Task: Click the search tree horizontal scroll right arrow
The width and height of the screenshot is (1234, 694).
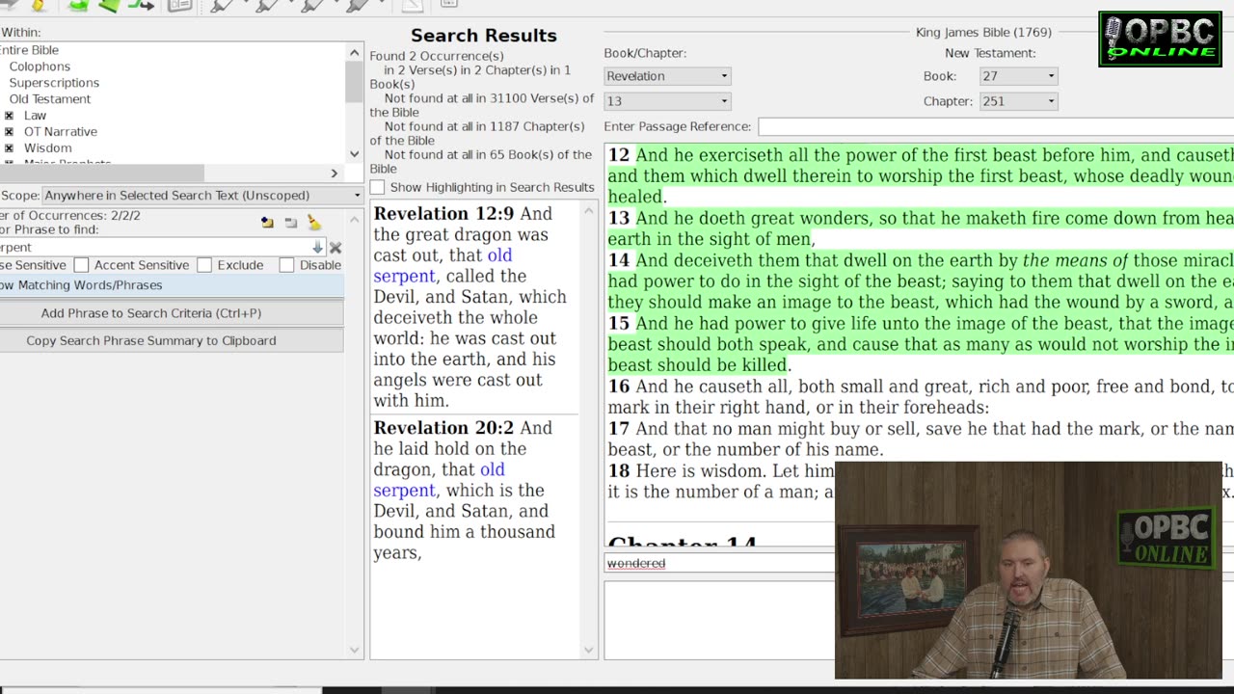Action: pos(335,173)
